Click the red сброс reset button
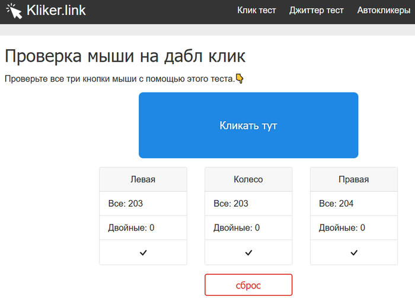Screen dimensions: 415x298 248,285
